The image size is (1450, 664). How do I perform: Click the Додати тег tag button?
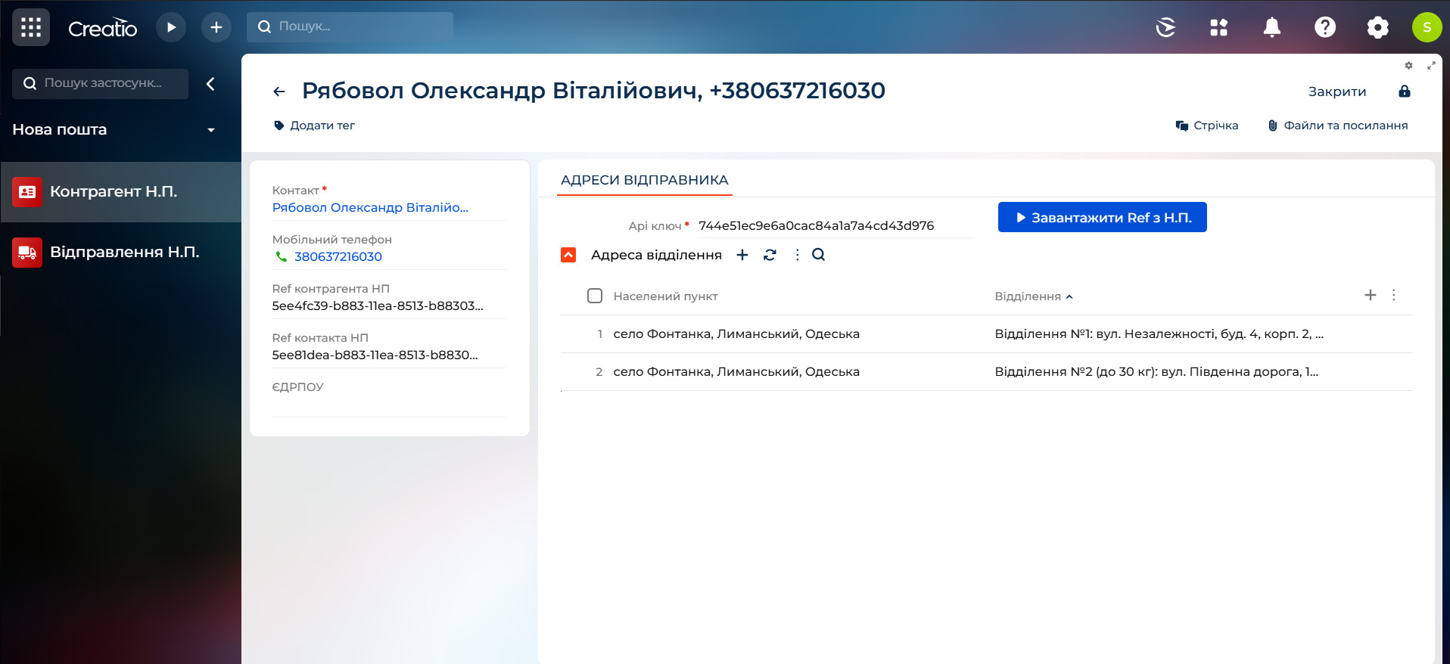(x=314, y=126)
